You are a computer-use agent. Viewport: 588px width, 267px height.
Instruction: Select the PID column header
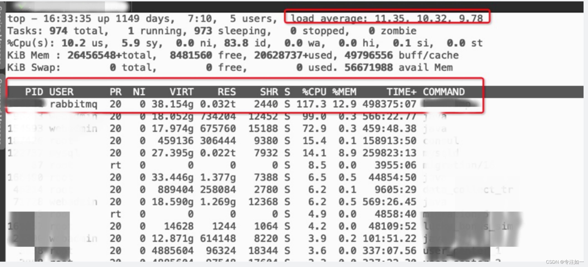[x=35, y=92]
